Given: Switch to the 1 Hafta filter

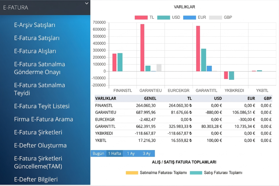Looking at the screenshot, I should pos(114,153).
